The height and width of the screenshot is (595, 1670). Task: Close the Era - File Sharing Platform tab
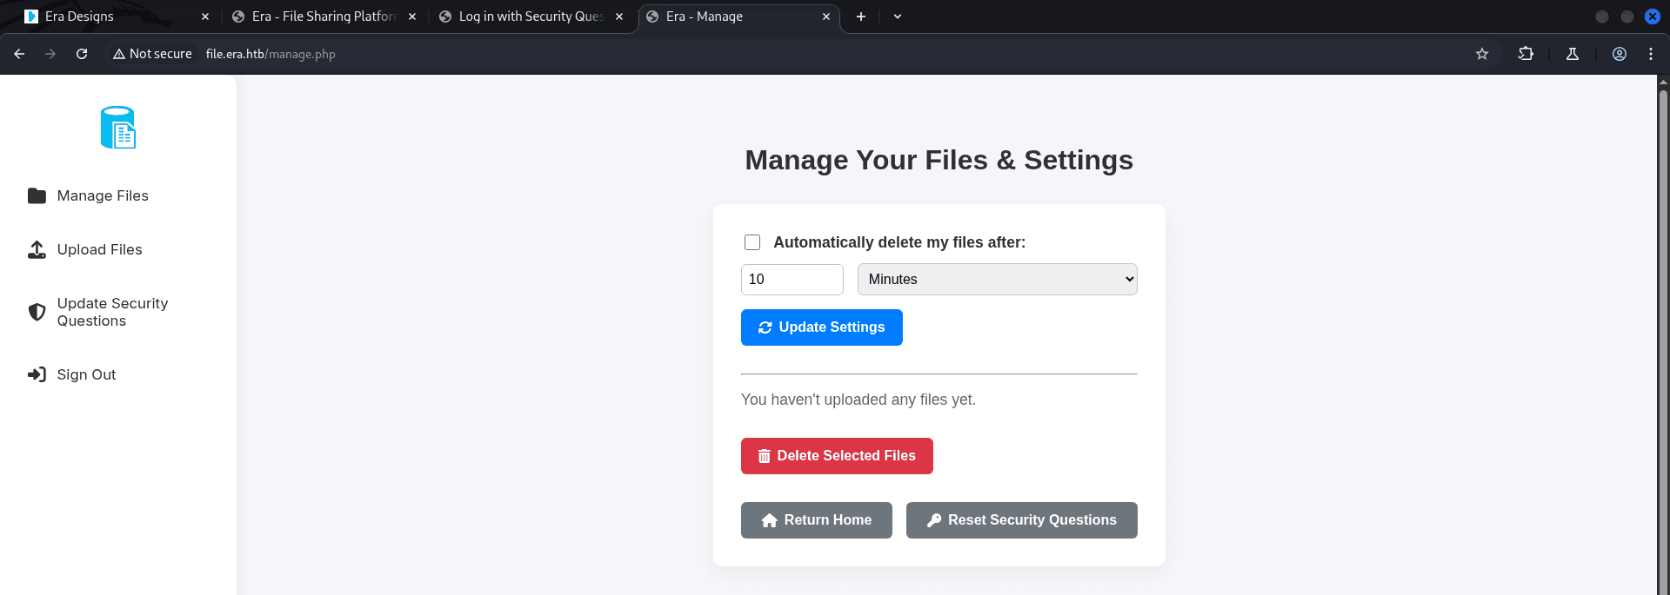pos(412,17)
